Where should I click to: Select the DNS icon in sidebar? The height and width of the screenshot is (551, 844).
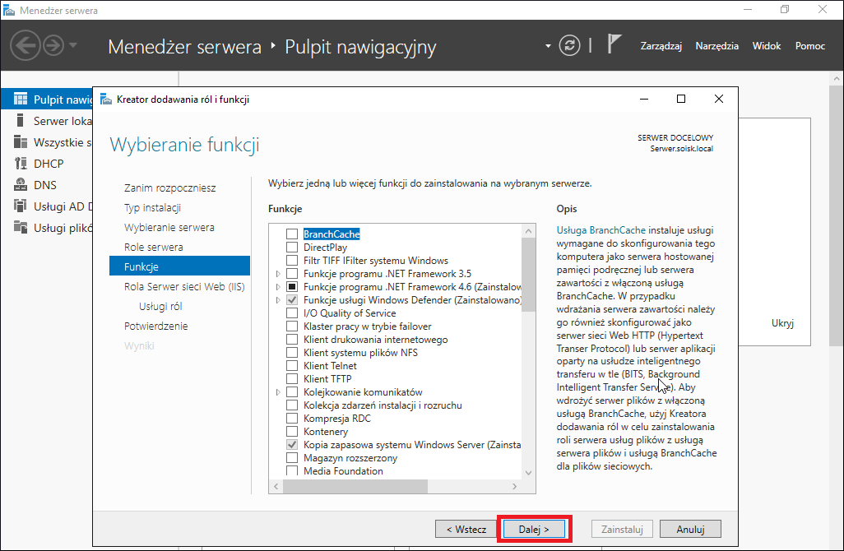[21, 184]
